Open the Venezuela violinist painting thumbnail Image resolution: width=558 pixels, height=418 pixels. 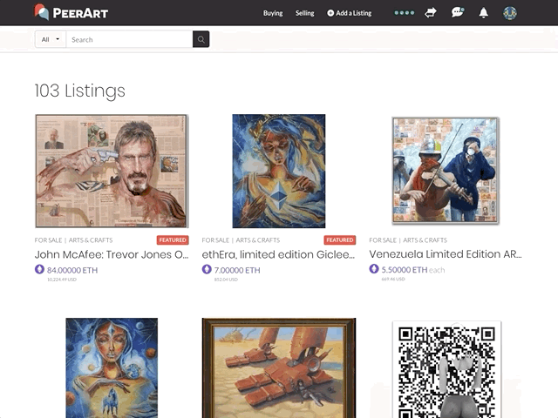click(446, 171)
